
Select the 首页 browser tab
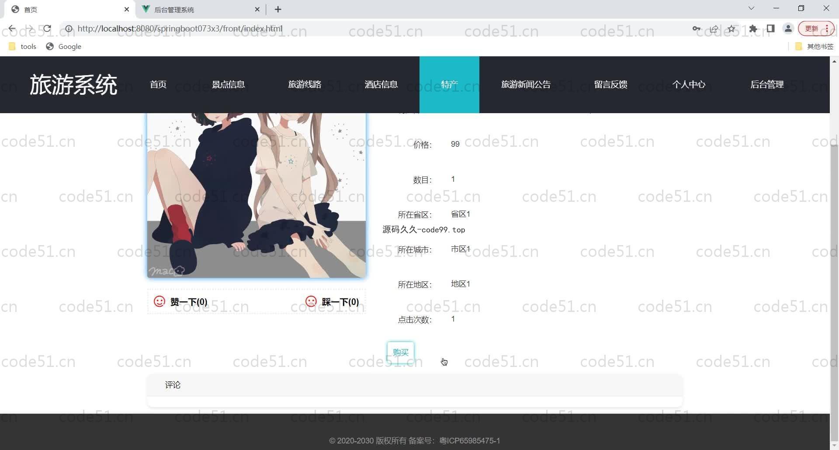(x=70, y=9)
